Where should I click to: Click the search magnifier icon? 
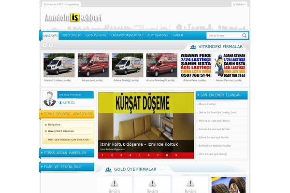(244, 35)
